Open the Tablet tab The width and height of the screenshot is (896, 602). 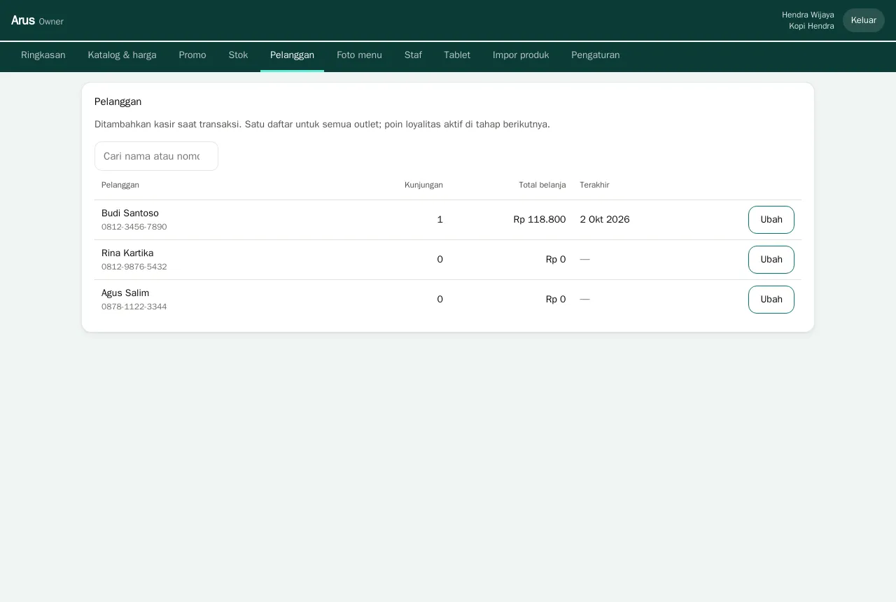(457, 55)
